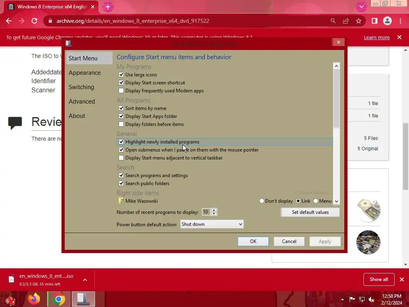409x307 pixels.
Task: Toggle Open submenus on mouse pause
Action: tap(121, 150)
